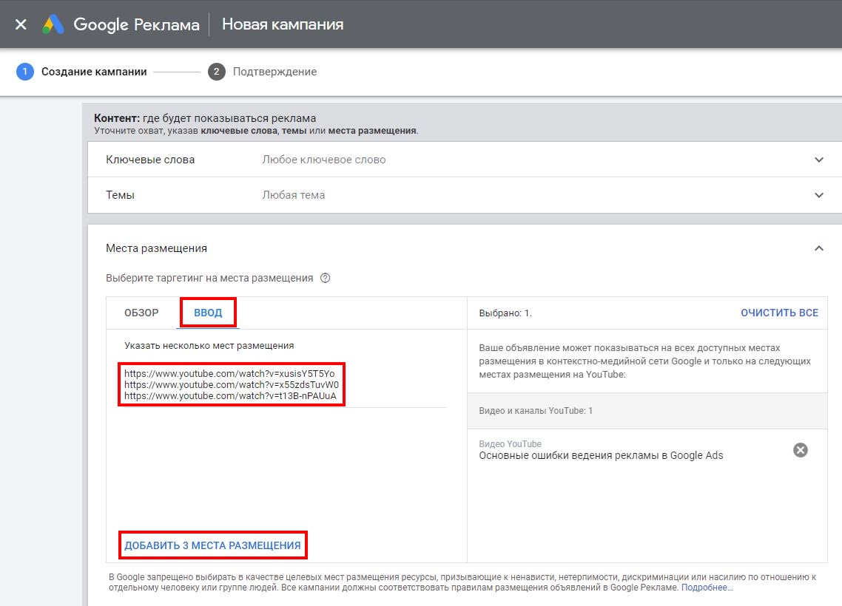Image resolution: width=842 pixels, height=606 pixels.
Task: Click the Любая тема value
Action: (x=293, y=195)
